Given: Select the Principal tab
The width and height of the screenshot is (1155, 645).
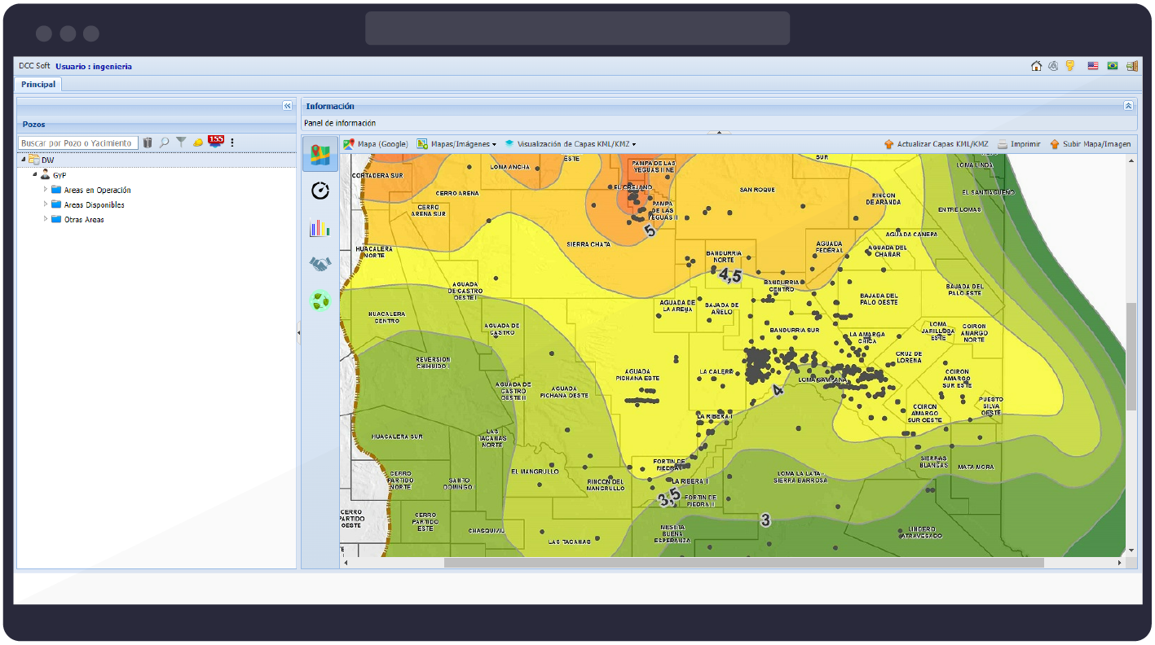Looking at the screenshot, I should point(38,84).
